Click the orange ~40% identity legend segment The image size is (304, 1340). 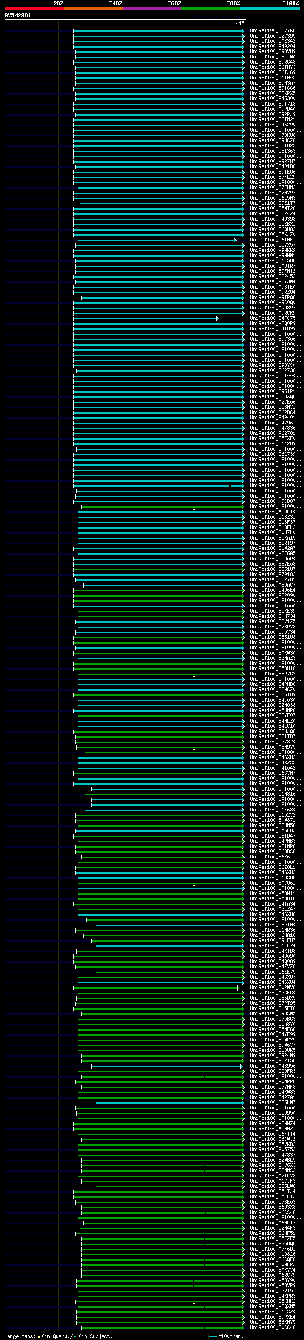pyautogui.click(x=93, y=9)
